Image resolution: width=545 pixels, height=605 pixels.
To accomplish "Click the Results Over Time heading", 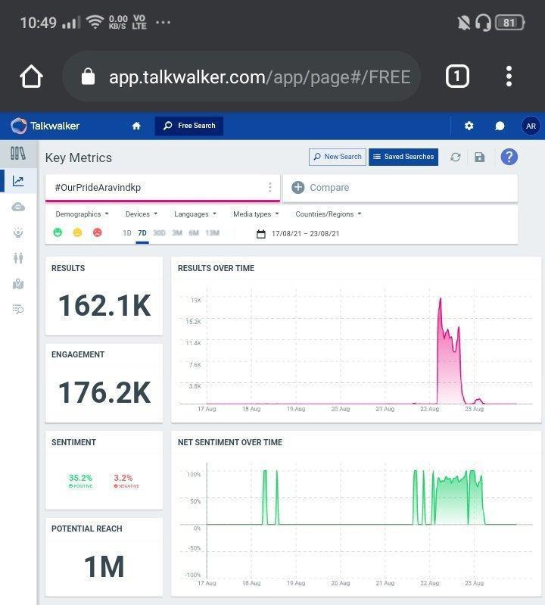I will 216,268.
